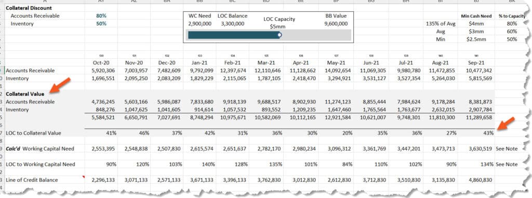This screenshot has width=532, height=198.
Task: Click the orange arrow beside Collateral Value
Action: 60,85
